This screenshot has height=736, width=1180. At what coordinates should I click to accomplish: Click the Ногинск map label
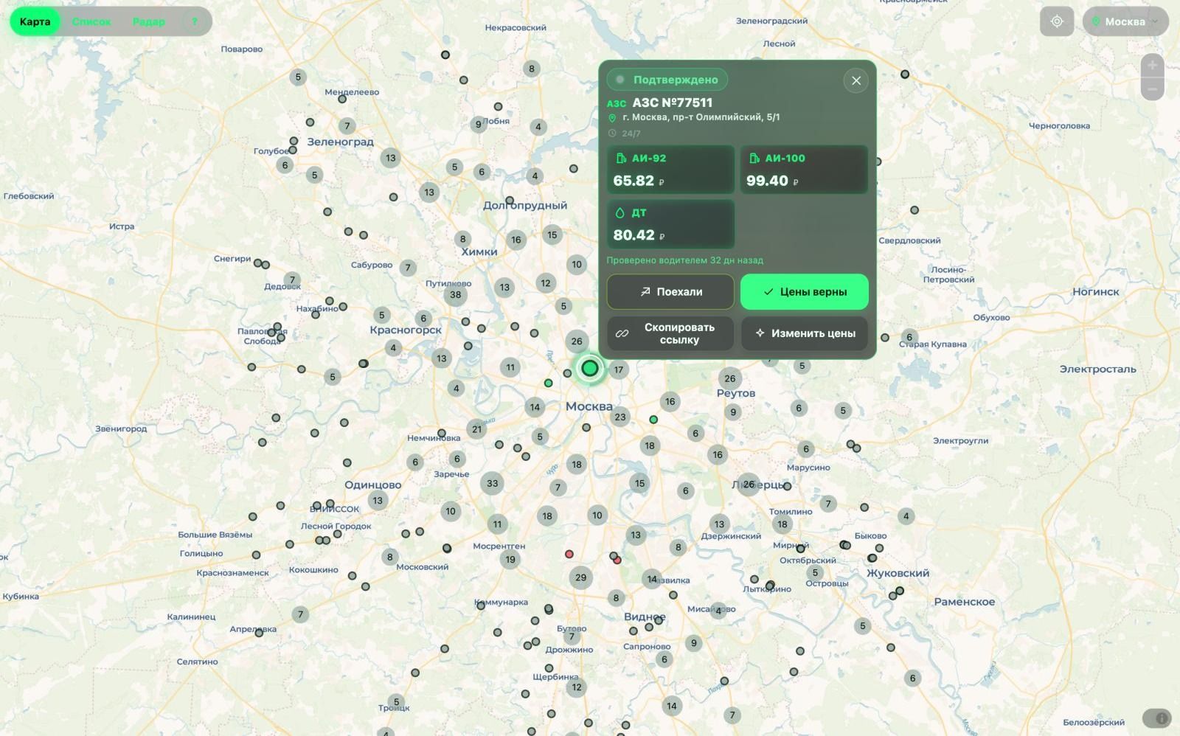pos(1095,292)
